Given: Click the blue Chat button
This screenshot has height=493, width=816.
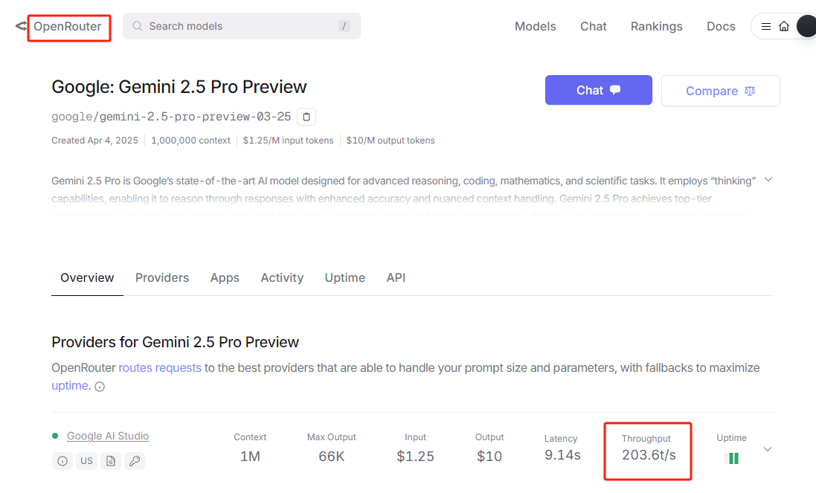Looking at the screenshot, I should (x=599, y=90).
